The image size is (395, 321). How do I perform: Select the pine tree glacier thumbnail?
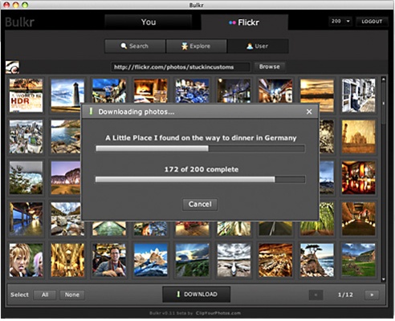pos(26,177)
